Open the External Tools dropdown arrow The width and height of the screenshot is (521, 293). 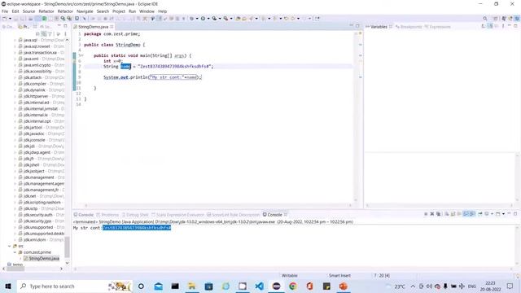pos(231,19)
